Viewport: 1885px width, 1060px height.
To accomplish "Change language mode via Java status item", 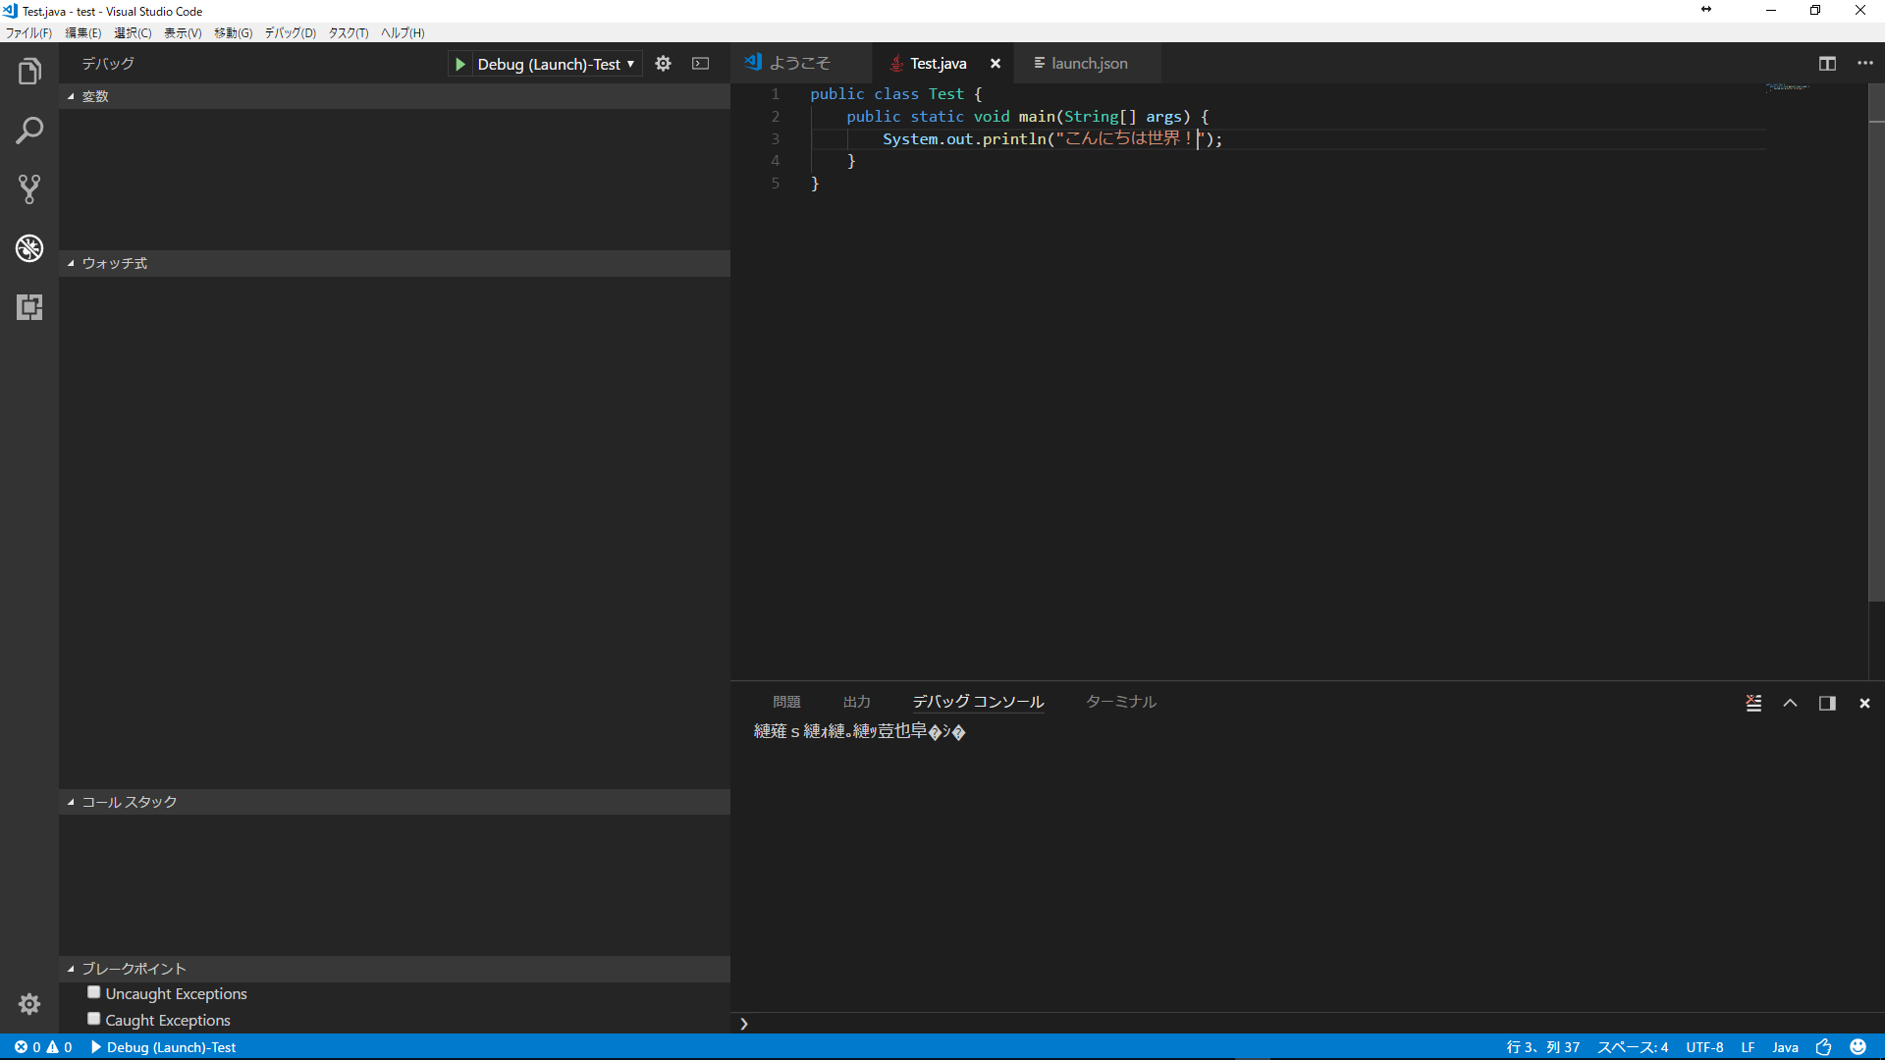I will click(1786, 1047).
